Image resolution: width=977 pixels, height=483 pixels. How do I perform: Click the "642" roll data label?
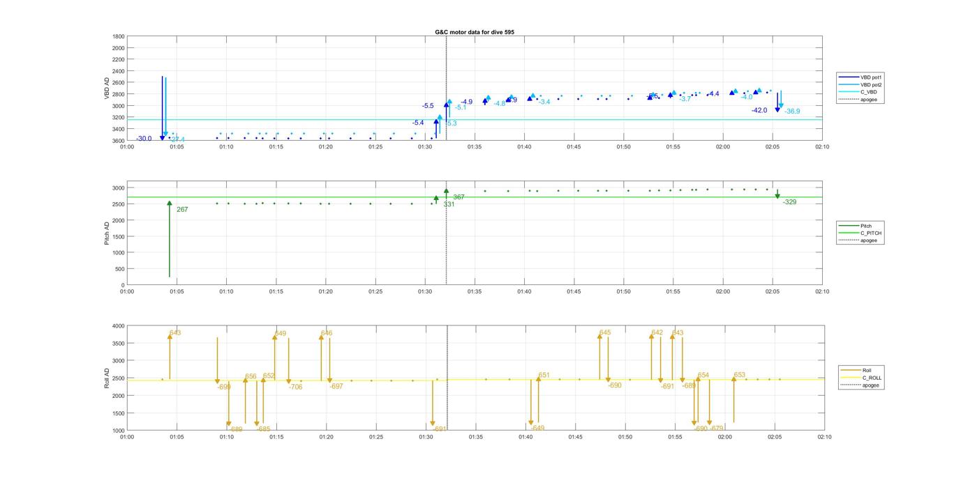[657, 332]
